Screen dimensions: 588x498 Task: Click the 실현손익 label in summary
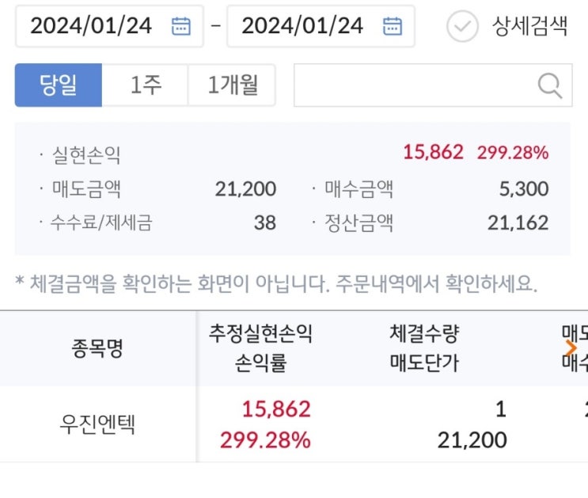coord(86,155)
